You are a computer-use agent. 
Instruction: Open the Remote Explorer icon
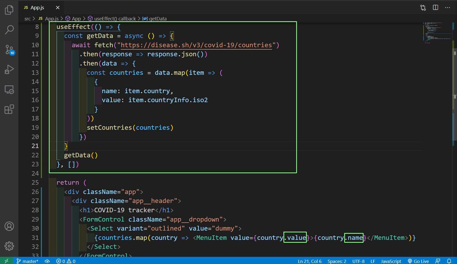click(9, 90)
